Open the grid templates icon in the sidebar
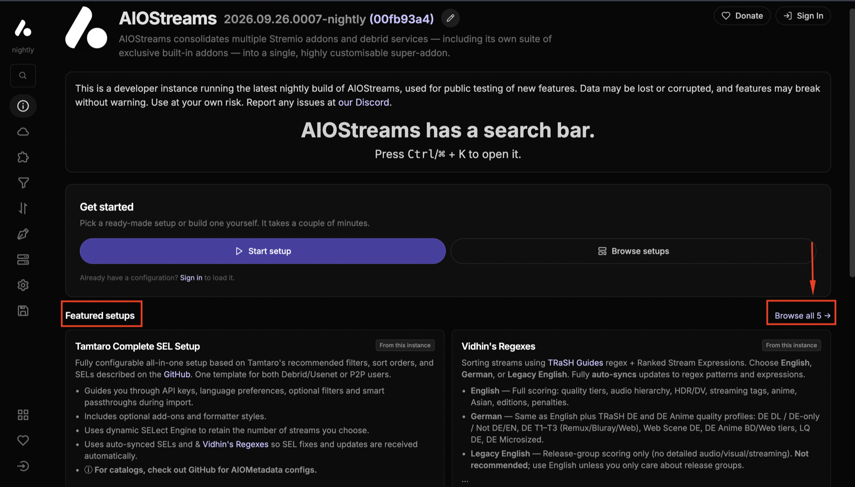The width and height of the screenshot is (855, 487). pyautogui.click(x=23, y=415)
